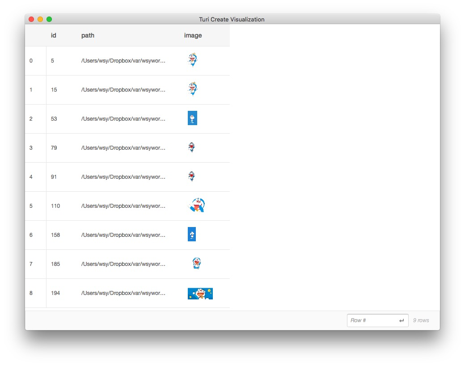Open the image thumbnail for id 185
Image resolution: width=465 pixels, height=366 pixels.
196,263
